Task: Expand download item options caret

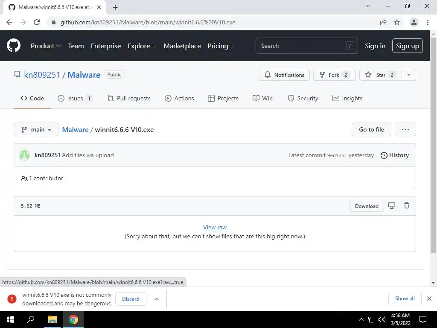Action: pyautogui.click(x=157, y=299)
